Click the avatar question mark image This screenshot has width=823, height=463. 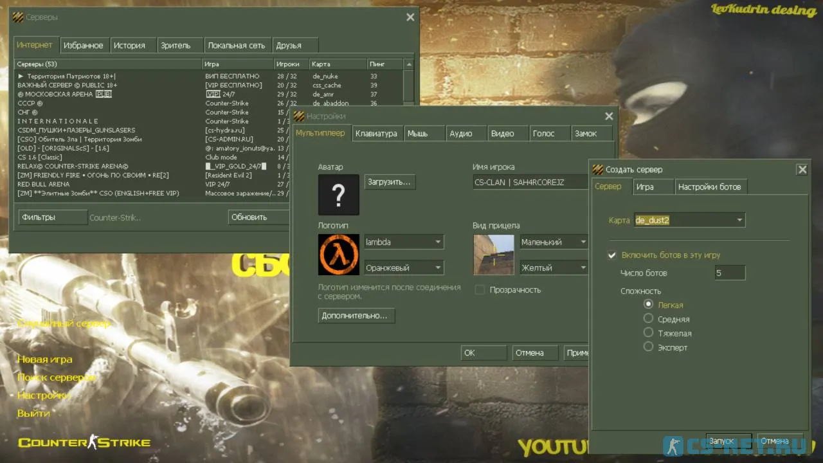338,194
